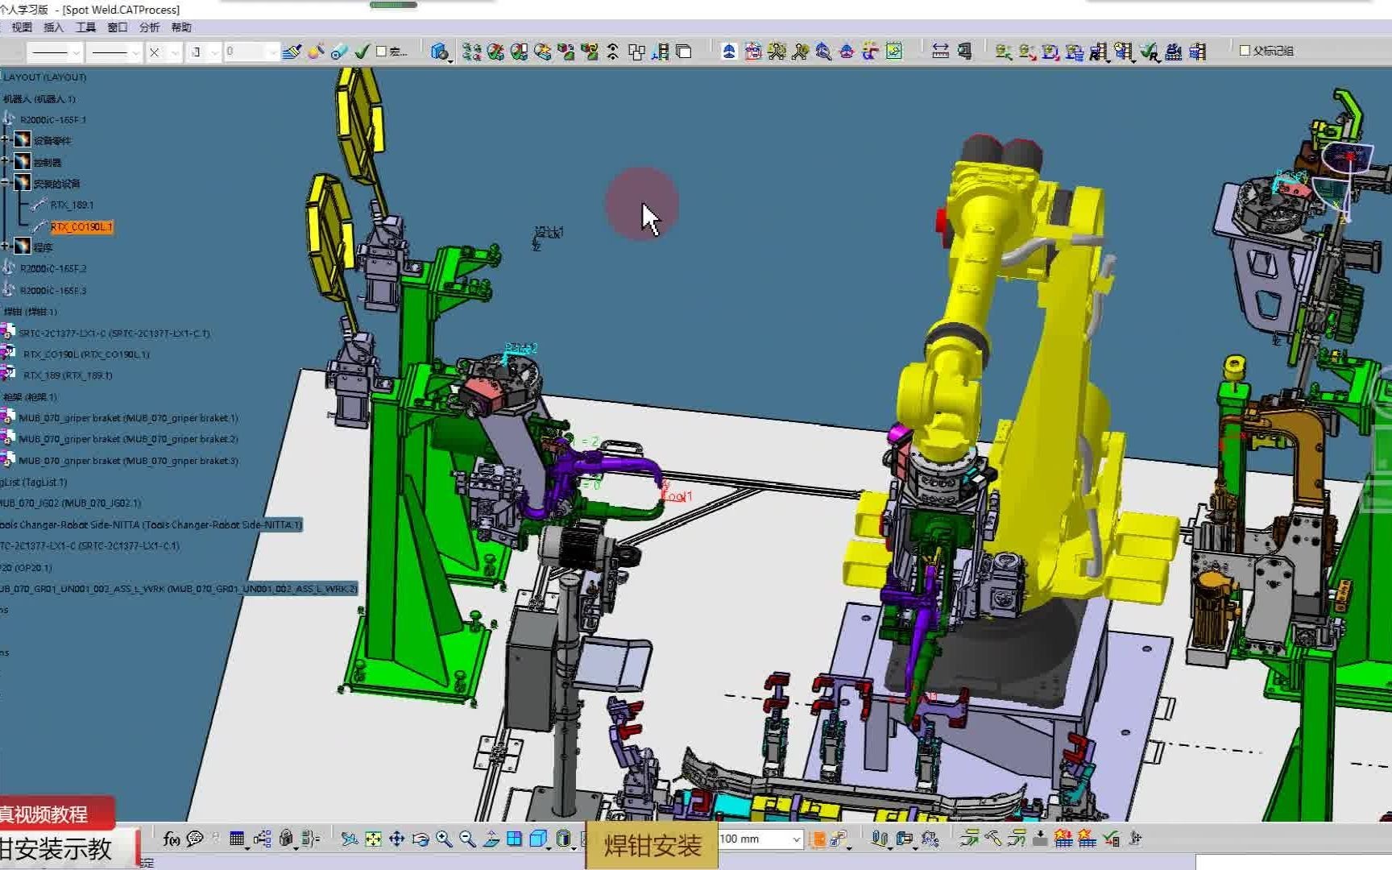Click the green check R robot icon
This screenshot has height=870, width=1392.
1150,52
